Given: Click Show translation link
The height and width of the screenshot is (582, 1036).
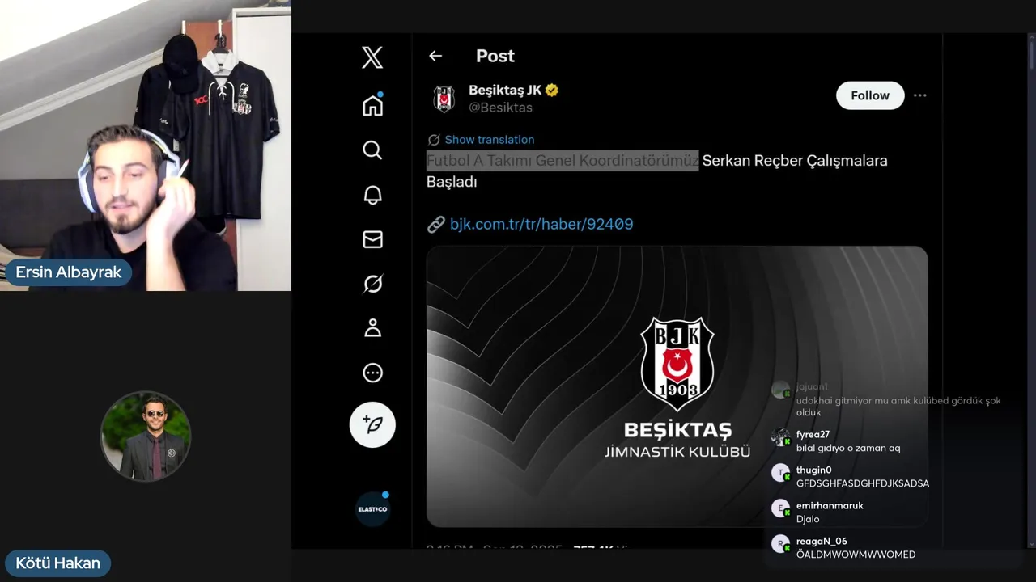Looking at the screenshot, I should coord(489,140).
